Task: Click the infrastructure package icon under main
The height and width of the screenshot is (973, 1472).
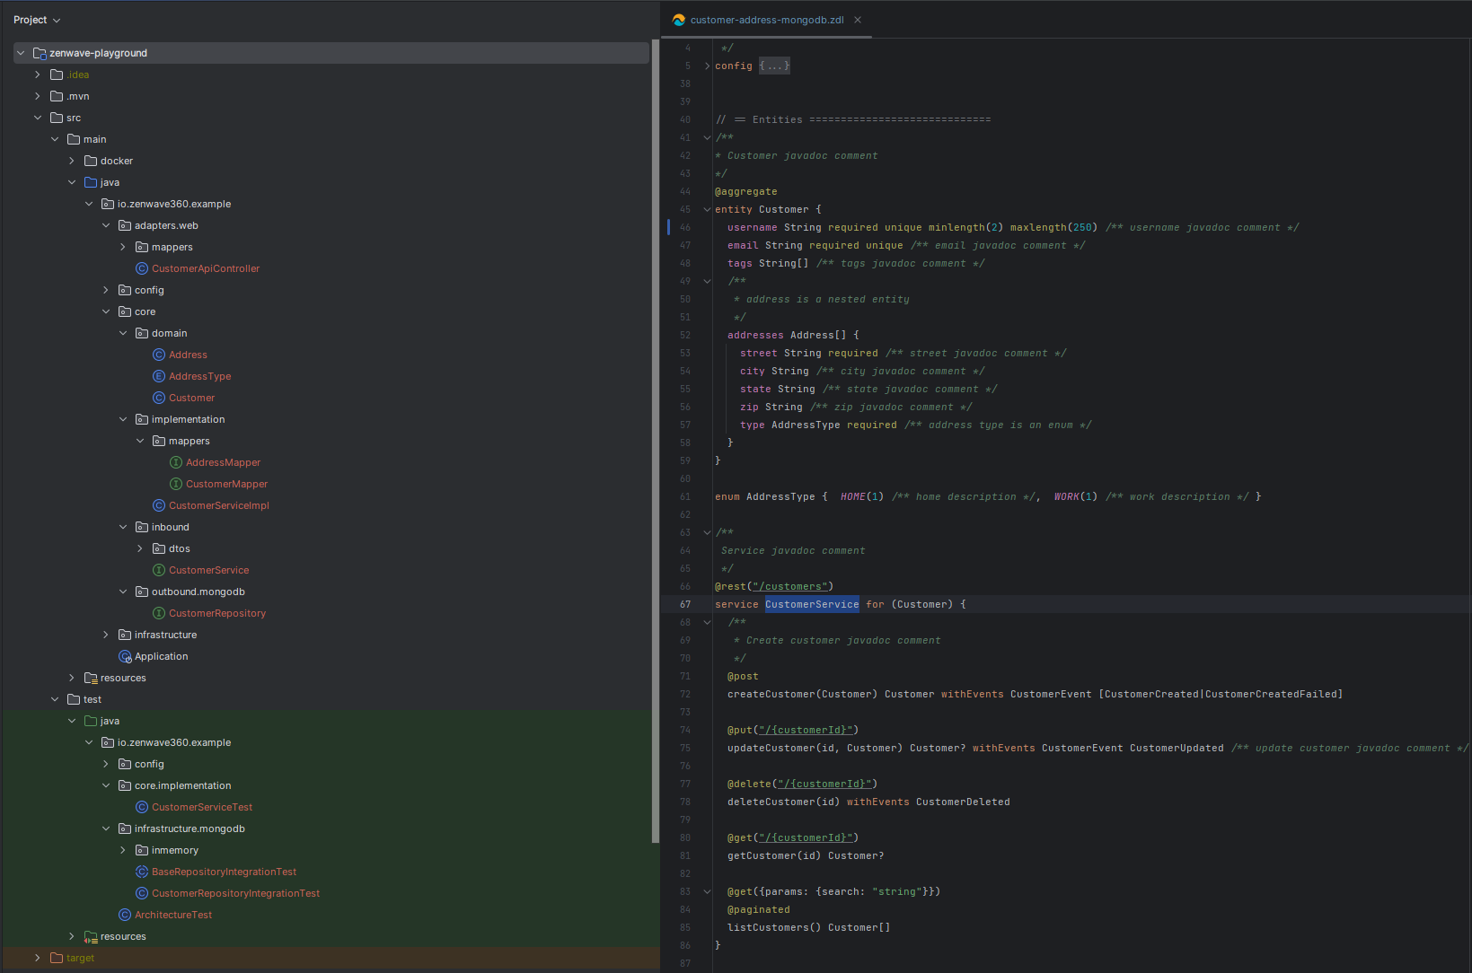Action: point(125,635)
